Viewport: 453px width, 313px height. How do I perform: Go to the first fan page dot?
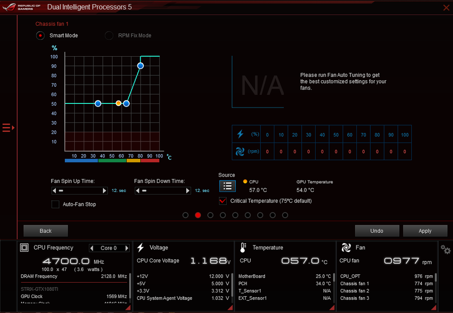185,215
